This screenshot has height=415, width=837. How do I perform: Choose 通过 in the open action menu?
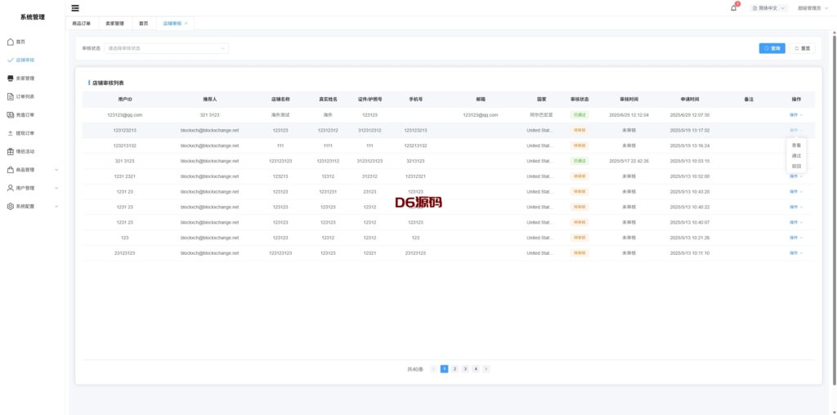pos(796,155)
